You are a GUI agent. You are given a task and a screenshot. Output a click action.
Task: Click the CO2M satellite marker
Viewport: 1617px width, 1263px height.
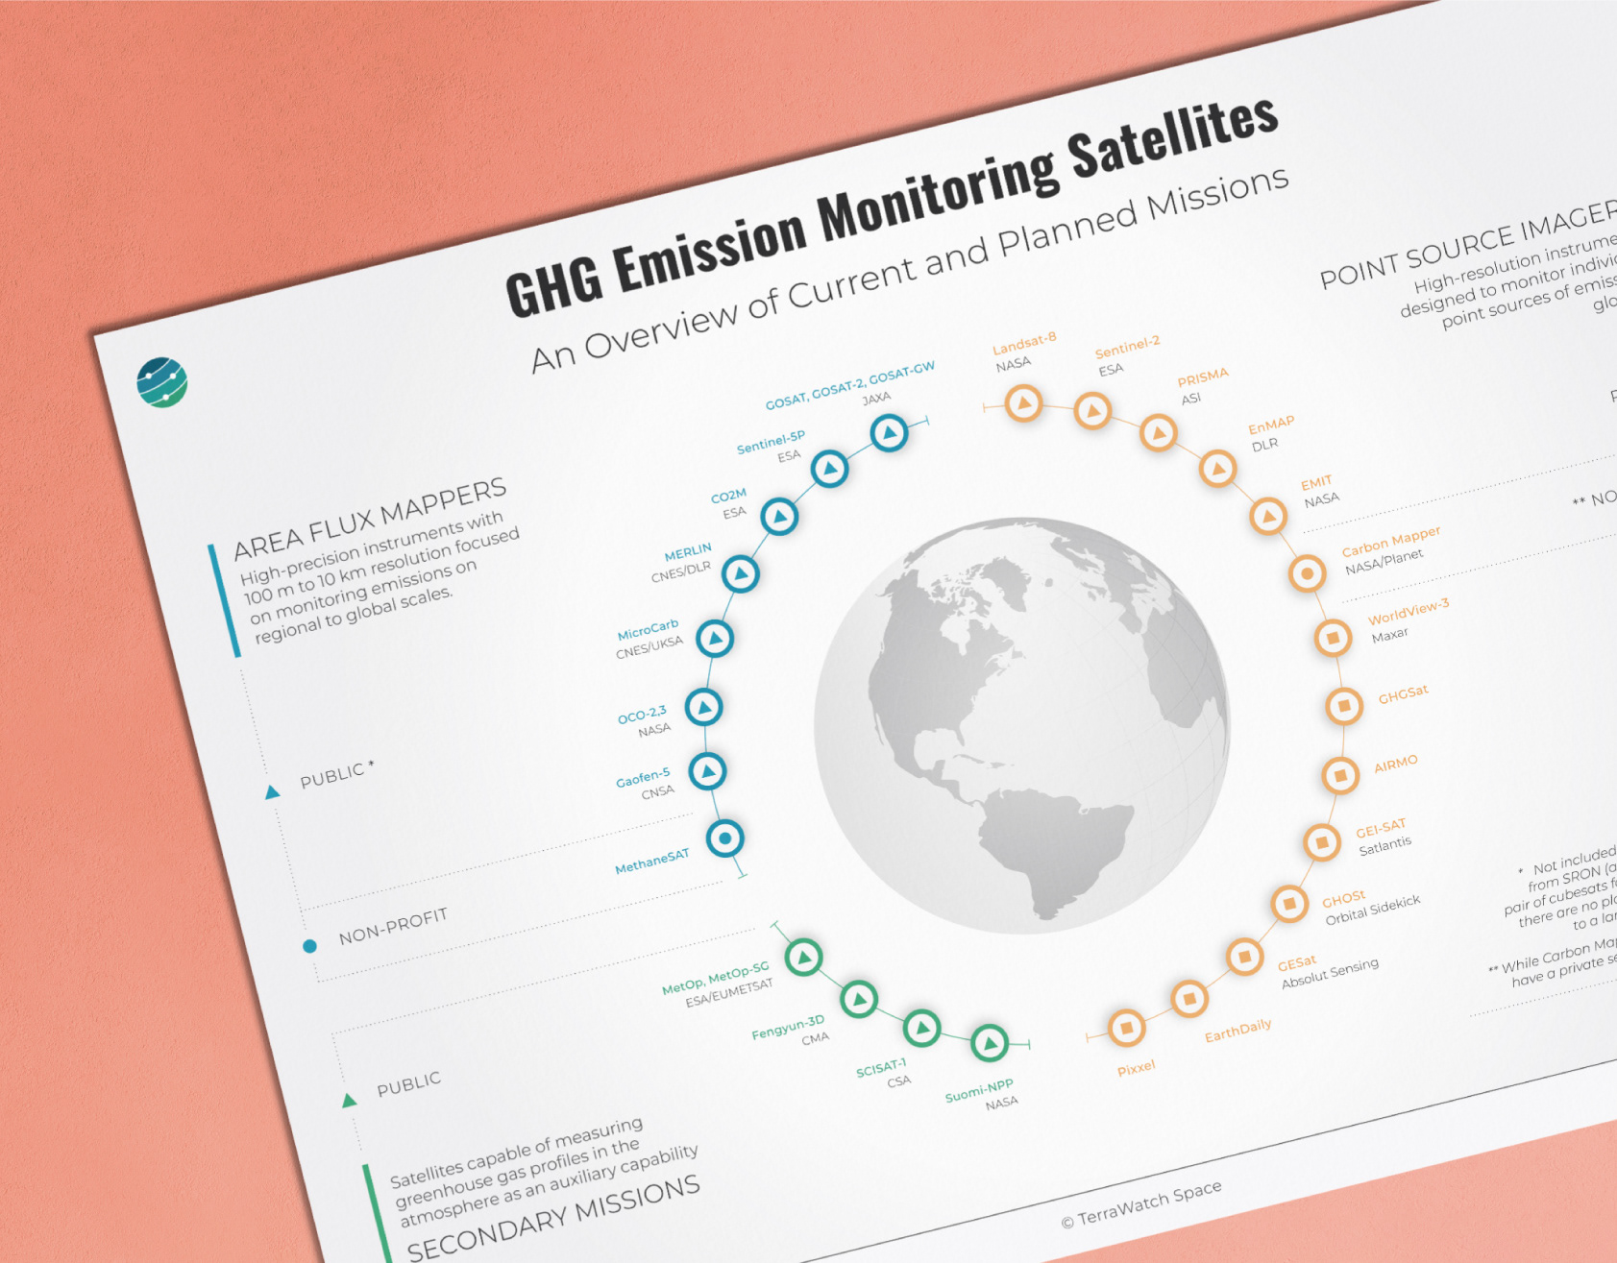tap(780, 517)
